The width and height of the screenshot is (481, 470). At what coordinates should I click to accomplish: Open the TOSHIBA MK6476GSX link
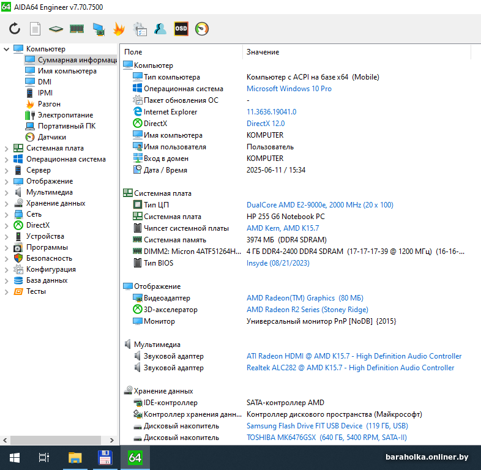click(x=327, y=438)
